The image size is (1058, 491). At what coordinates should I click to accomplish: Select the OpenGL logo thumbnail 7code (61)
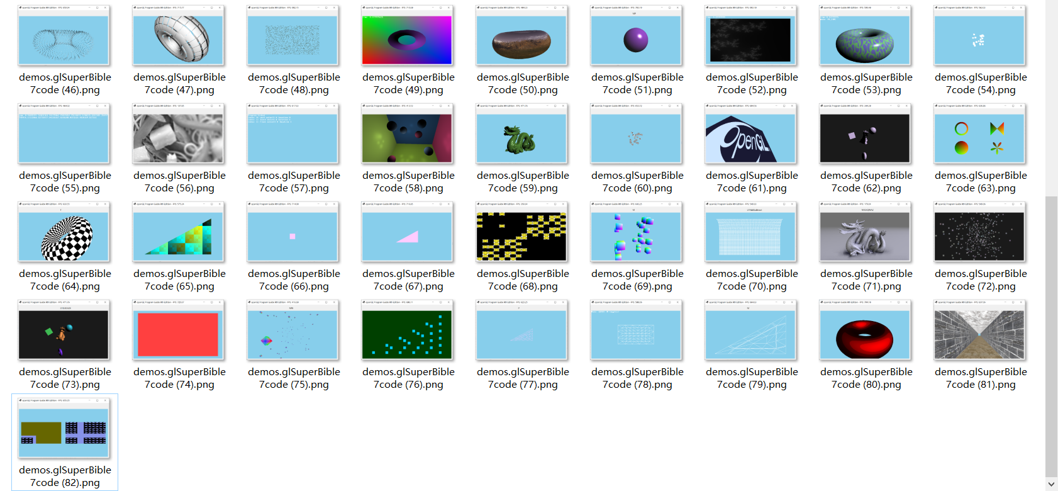750,138
